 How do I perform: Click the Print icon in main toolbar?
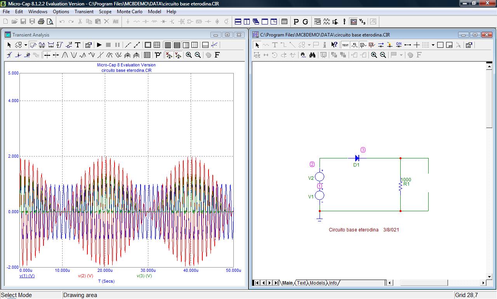(41, 22)
